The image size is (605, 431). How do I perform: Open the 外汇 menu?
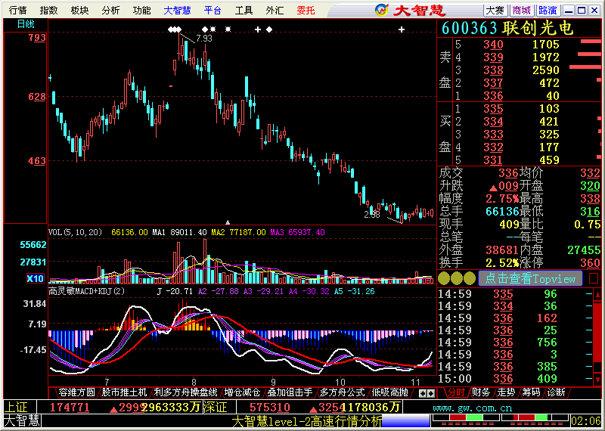[x=275, y=11]
